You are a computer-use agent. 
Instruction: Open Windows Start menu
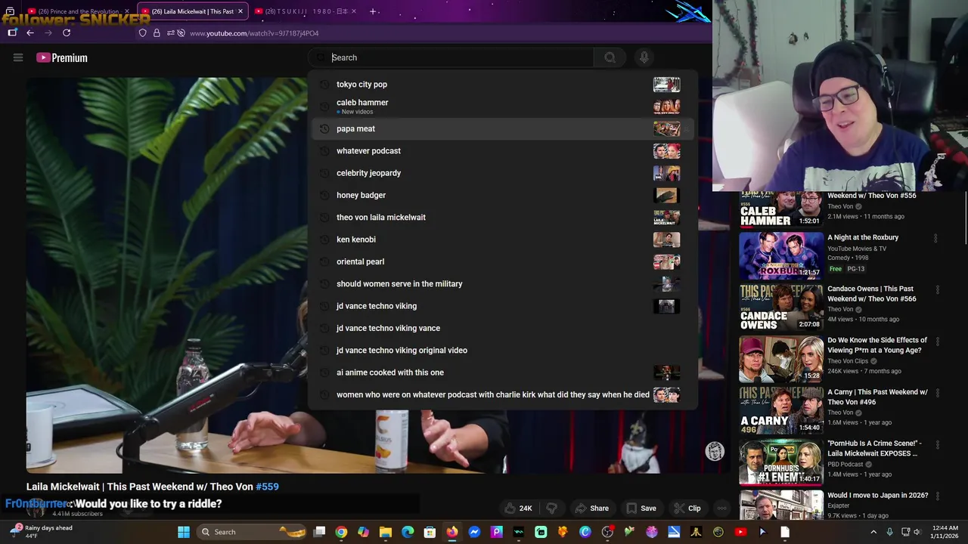click(x=184, y=532)
